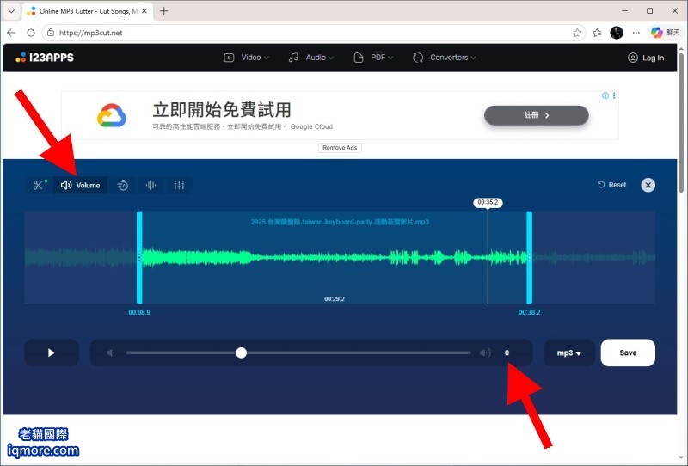Open the tab actions dropdown
688x466 pixels.
[11, 11]
